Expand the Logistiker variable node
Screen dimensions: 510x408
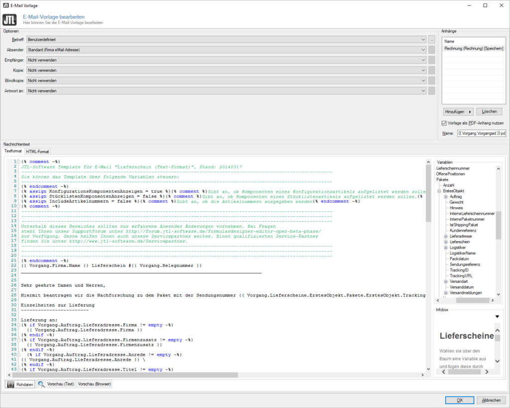(445, 248)
